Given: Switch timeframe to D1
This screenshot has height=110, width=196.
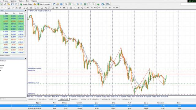Looking at the screenshot, I should pyautogui.click(x=110, y=8).
